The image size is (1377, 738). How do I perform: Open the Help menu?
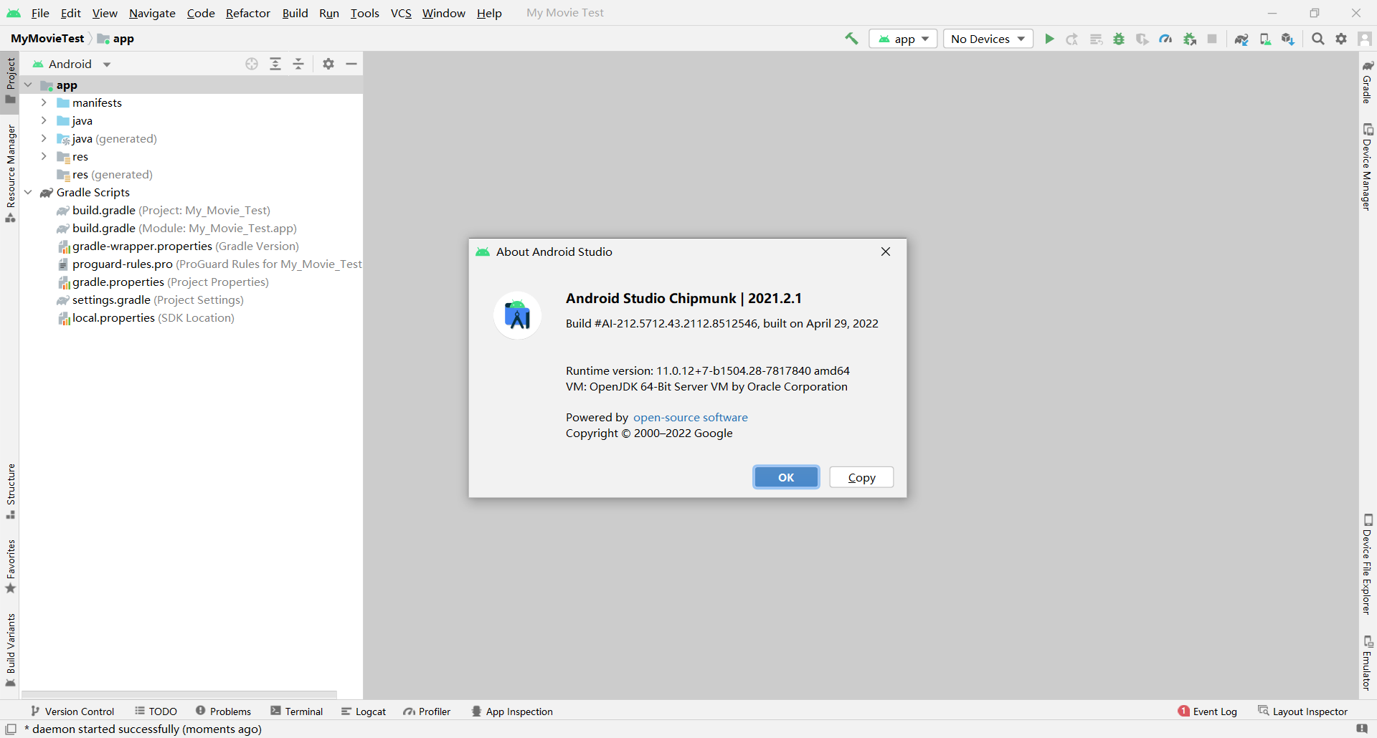(x=488, y=13)
